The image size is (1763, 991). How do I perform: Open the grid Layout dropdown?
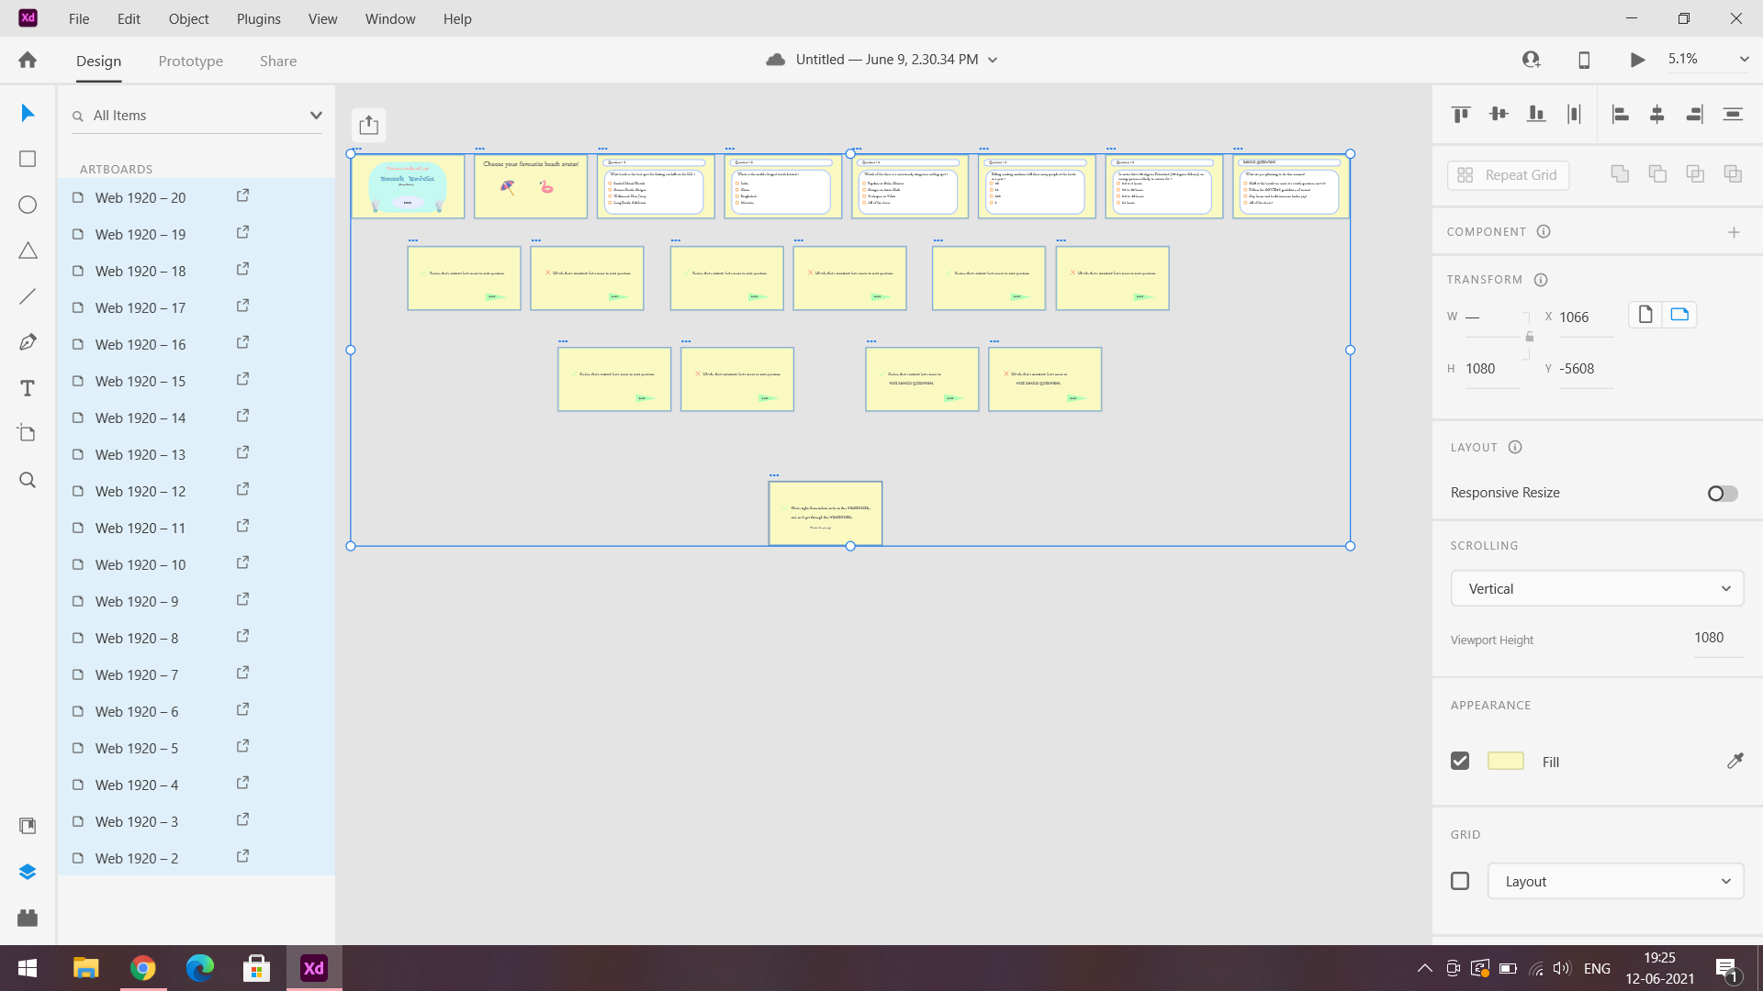click(1615, 881)
